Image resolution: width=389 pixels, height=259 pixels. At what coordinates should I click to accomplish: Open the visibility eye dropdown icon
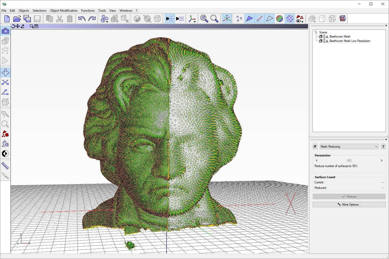[x=300, y=19]
